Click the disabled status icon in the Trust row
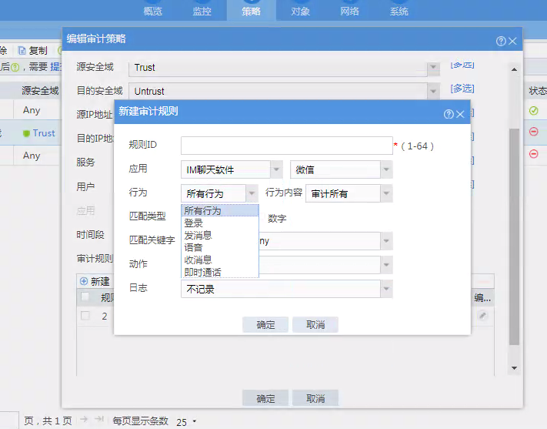This screenshot has height=429, width=547. coord(533,132)
